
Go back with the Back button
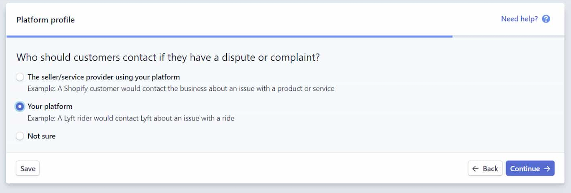485,169
